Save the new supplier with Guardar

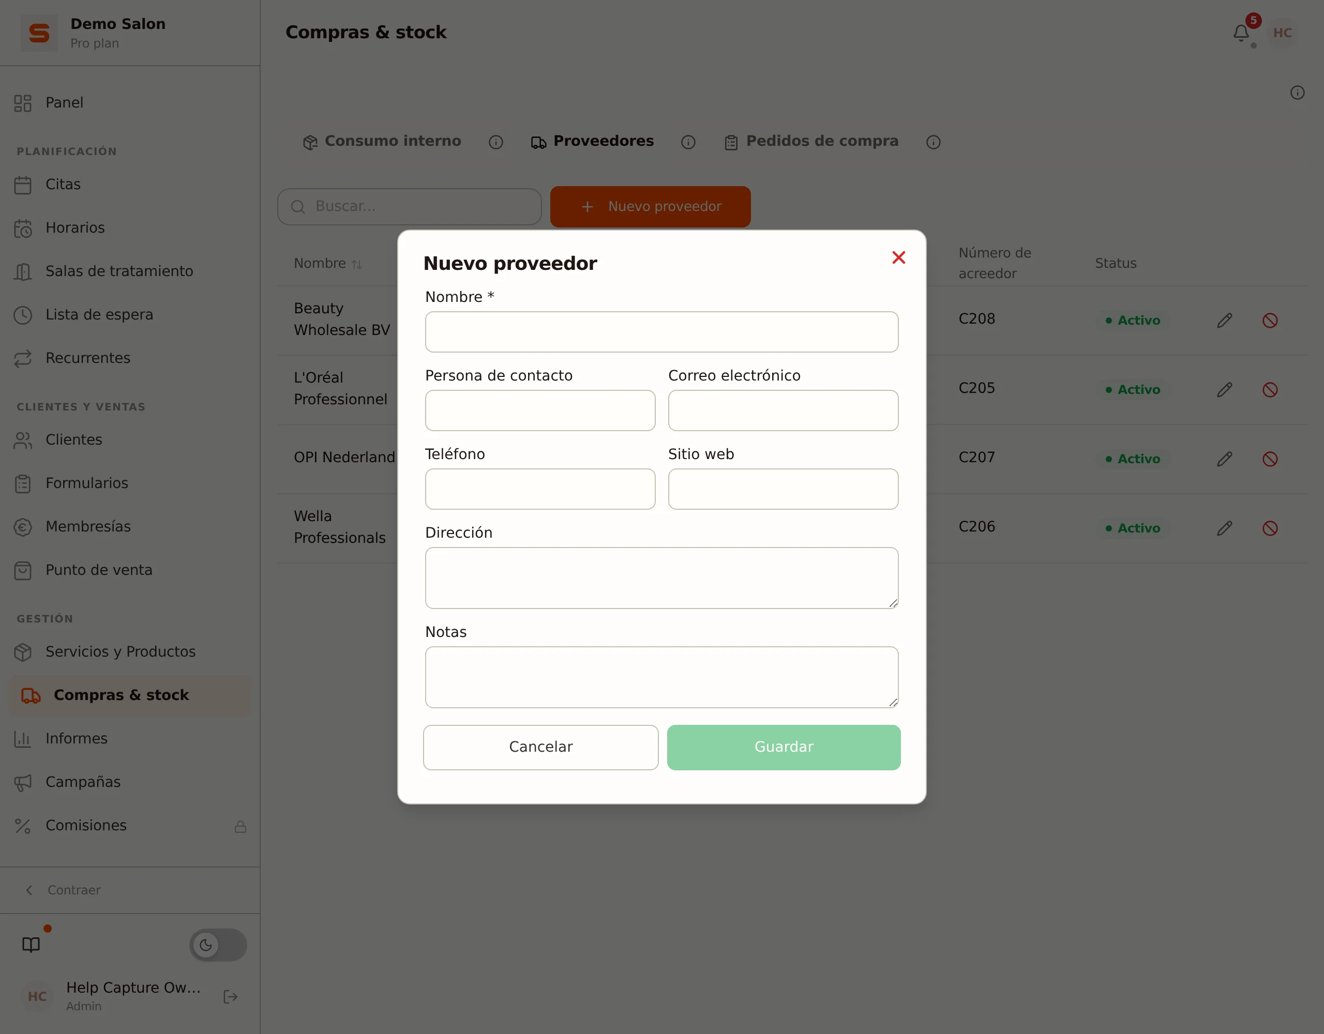[x=784, y=747]
